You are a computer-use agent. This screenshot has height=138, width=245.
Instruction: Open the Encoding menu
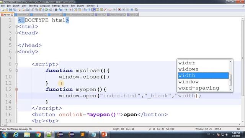click(x=33, y=6)
